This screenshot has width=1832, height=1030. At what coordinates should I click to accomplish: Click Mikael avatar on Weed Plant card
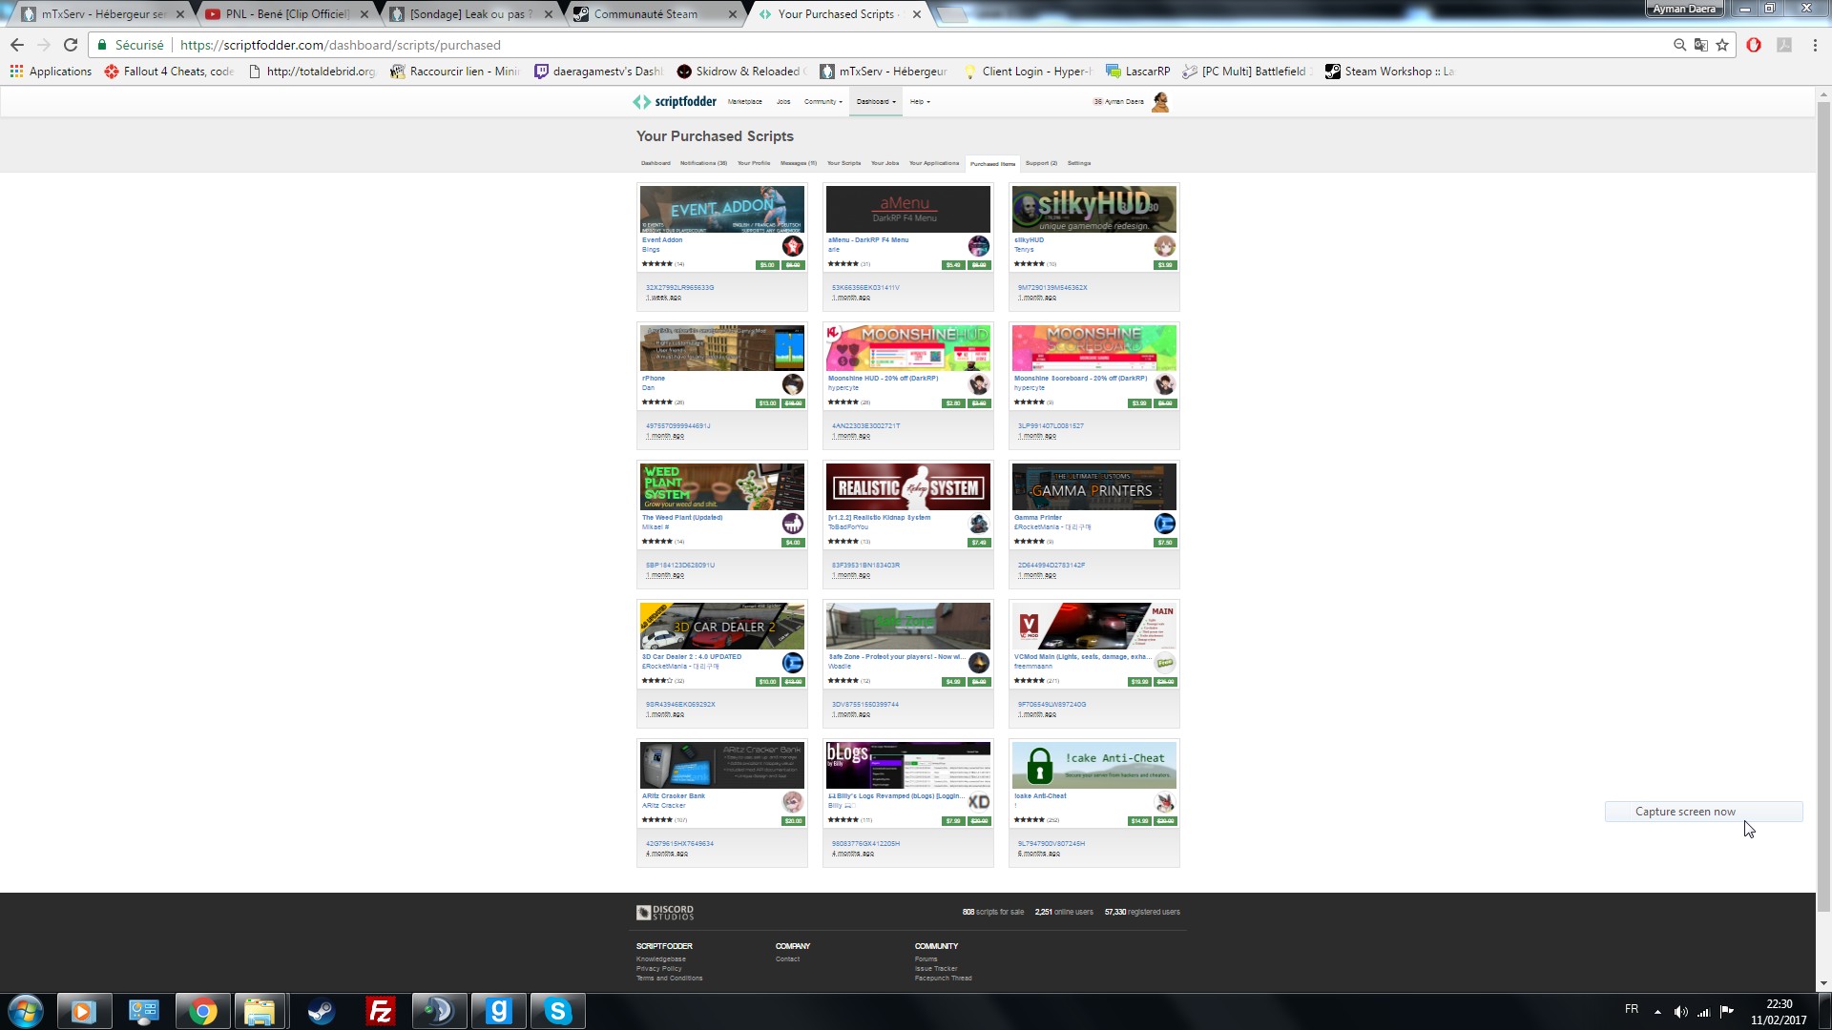pos(792,524)
